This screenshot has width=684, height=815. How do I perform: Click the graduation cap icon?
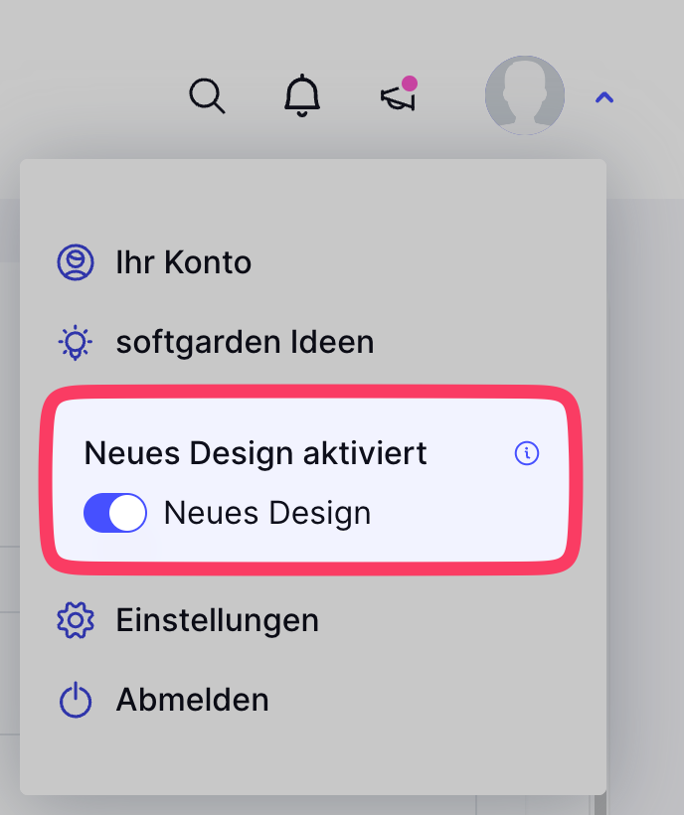[397, 97]
